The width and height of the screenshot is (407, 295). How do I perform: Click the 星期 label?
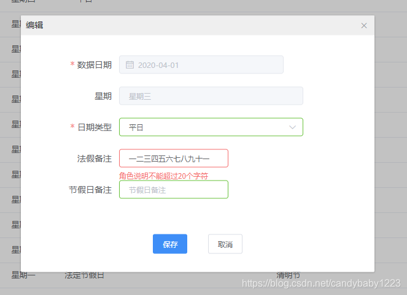(103, 96)
